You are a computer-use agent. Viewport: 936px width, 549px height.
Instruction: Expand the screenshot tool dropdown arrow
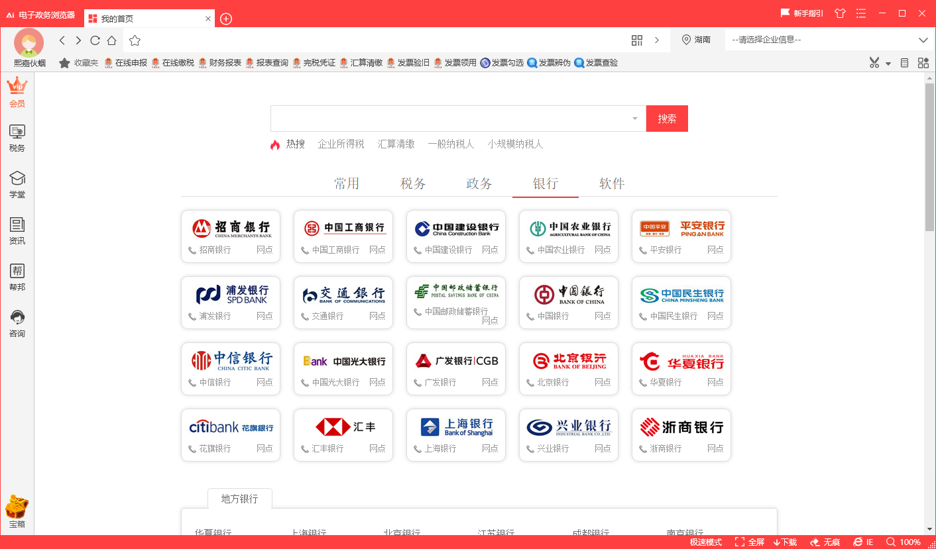coord(888,64)
